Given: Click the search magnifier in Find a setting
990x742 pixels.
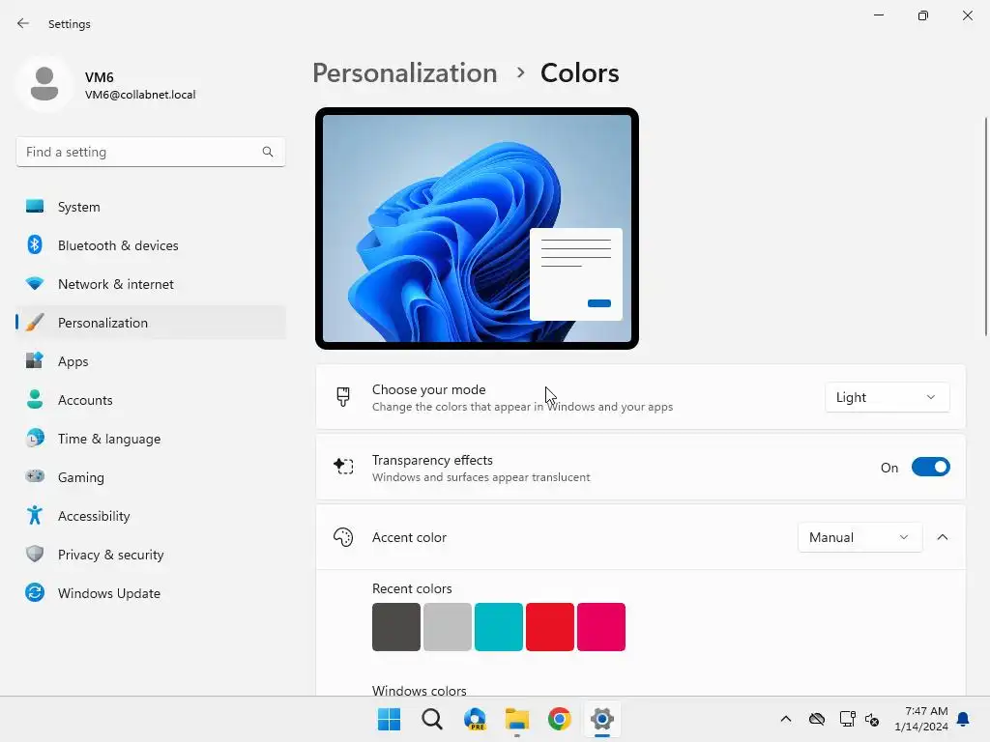Looking at the screenshot, I should click(268, 152).
